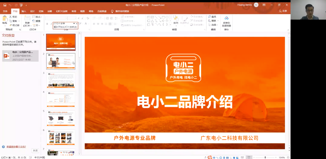Select slide 4 thumbnail
This screenshot has width=326, height=159.
point(61,99)
